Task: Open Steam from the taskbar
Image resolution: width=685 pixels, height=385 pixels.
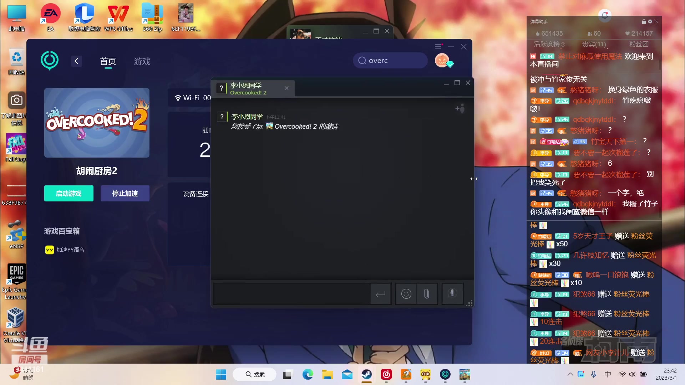Action: click(366, 374)
